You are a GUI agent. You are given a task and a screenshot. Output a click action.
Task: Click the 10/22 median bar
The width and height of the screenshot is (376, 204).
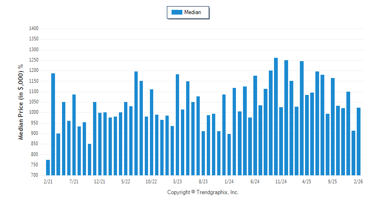tap(151, 132)
